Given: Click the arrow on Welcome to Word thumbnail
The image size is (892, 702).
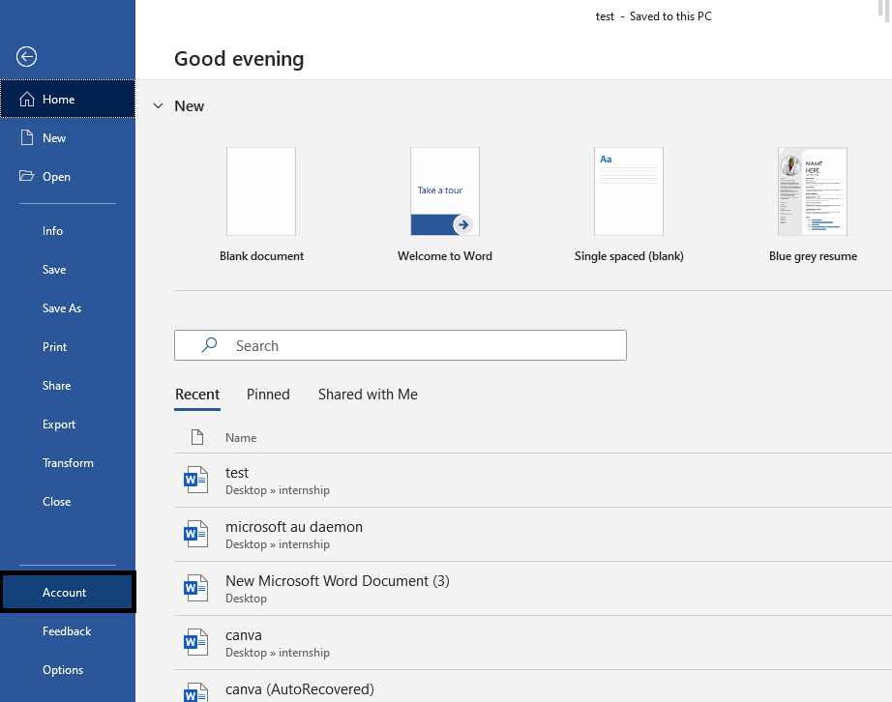Looking at the screenshot, I should 463,224.
